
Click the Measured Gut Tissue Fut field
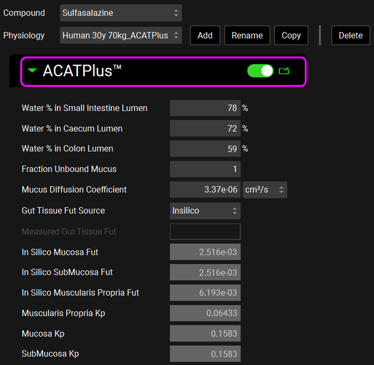tap(205, 232)
